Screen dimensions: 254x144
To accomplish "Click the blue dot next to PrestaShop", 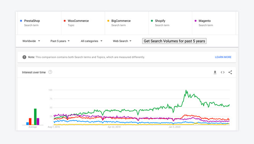I will (x=21, y=21).
